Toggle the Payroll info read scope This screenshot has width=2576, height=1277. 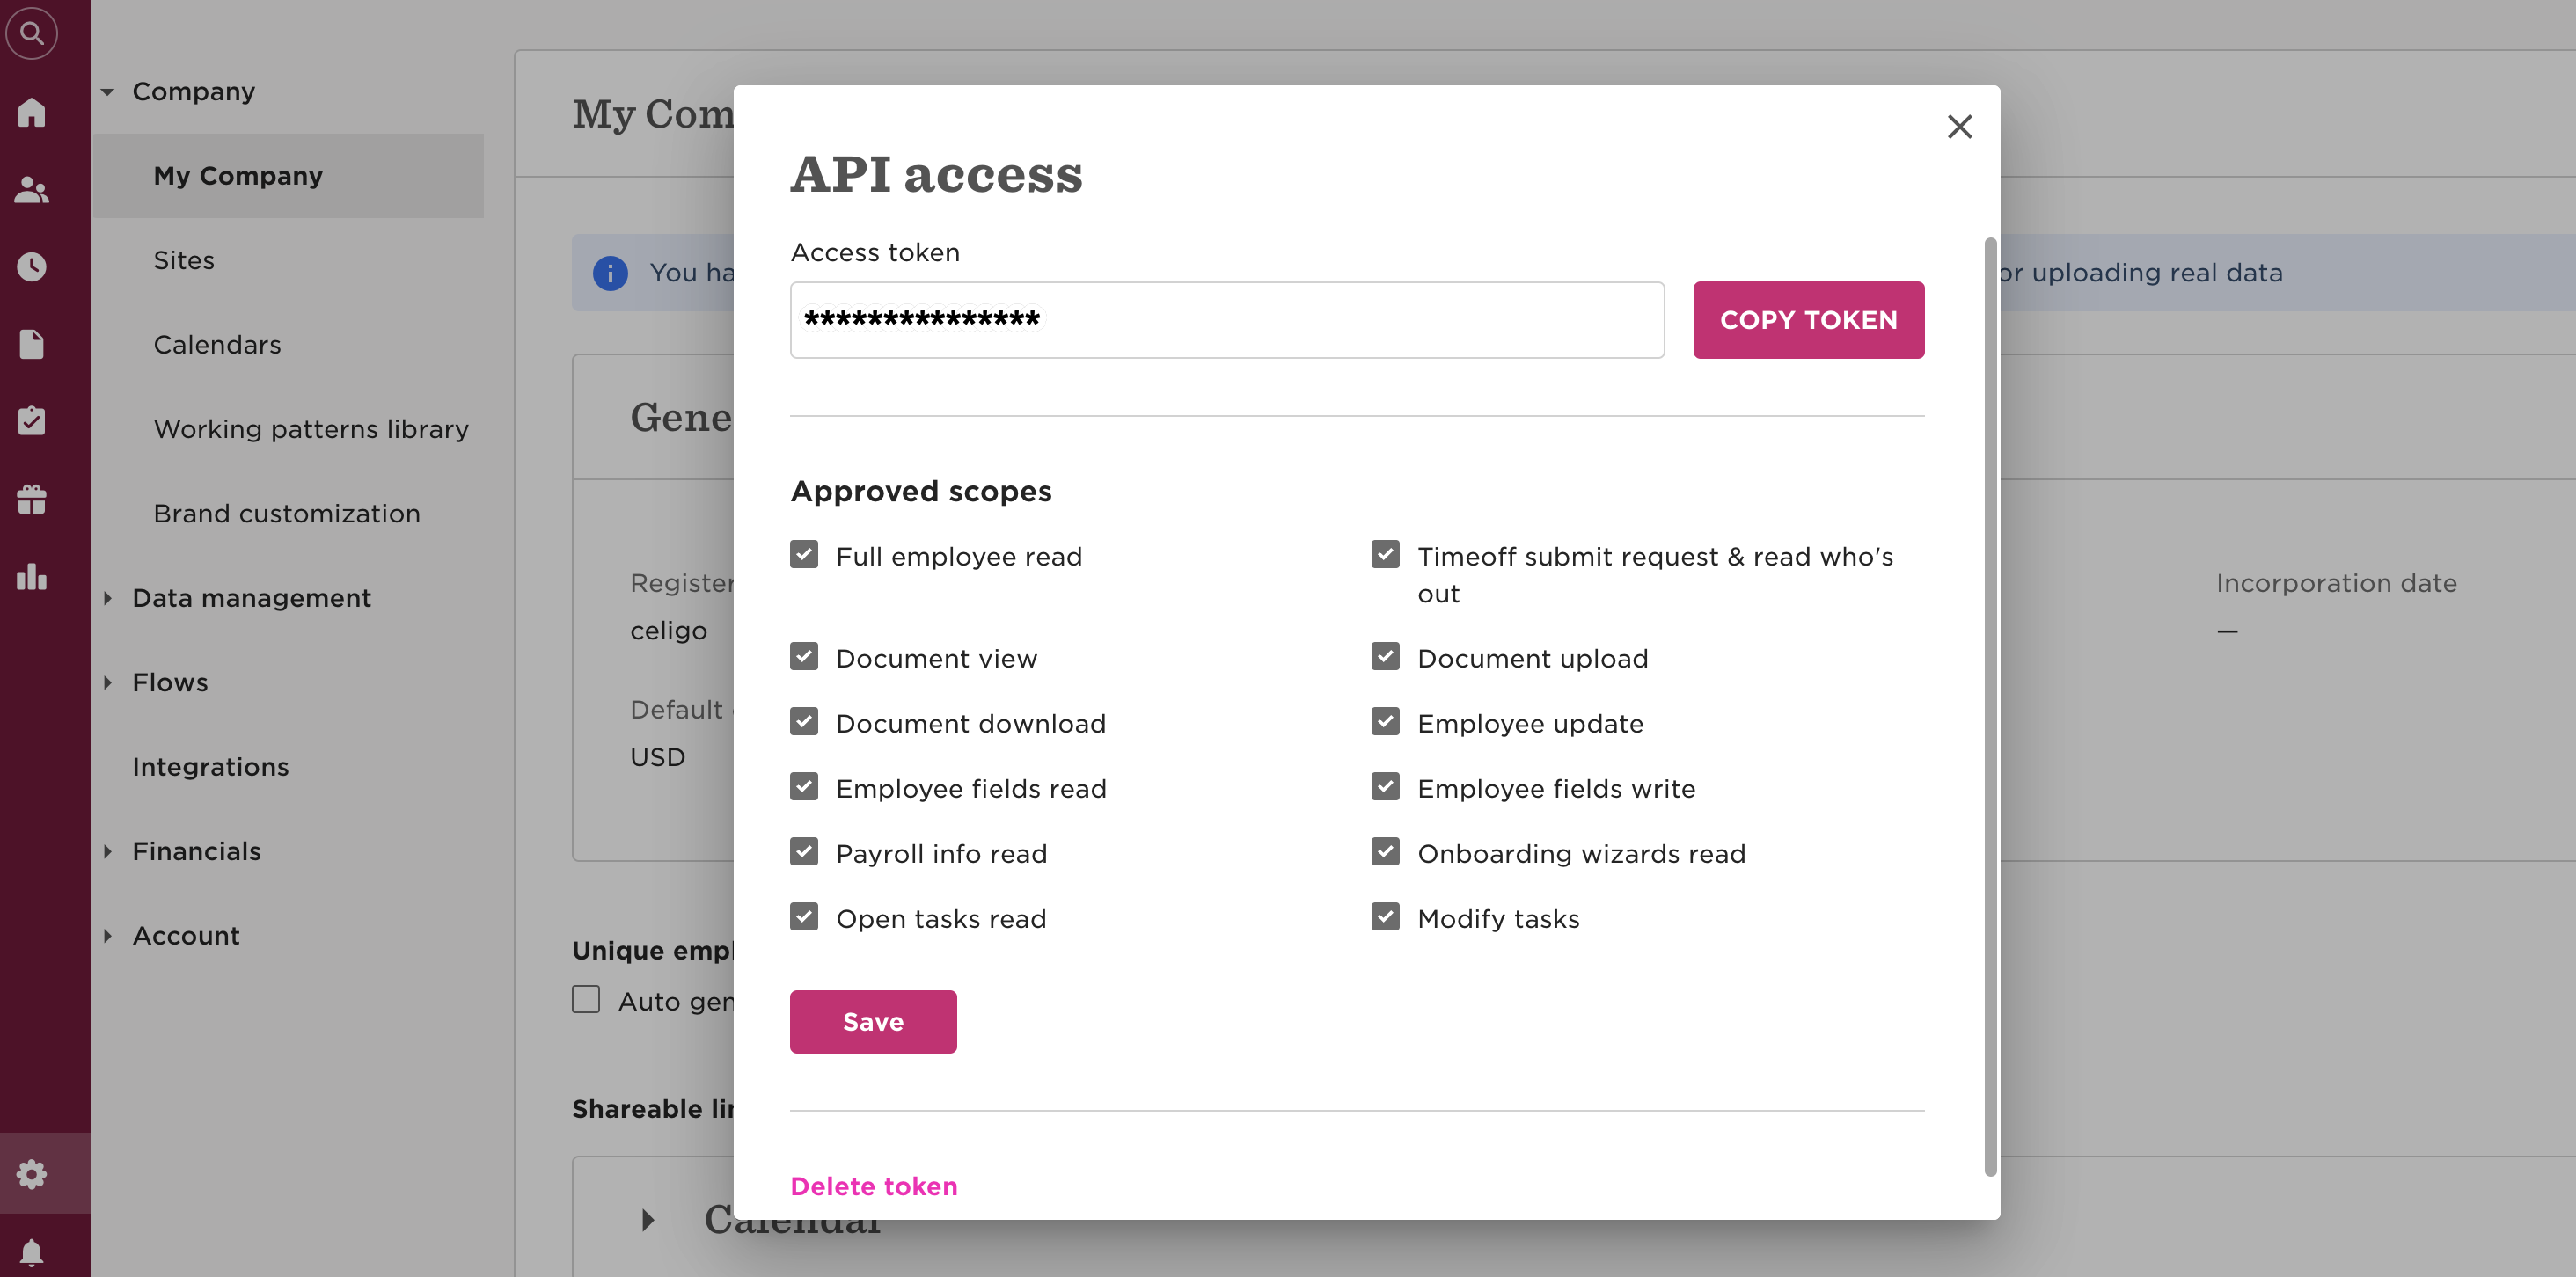[804, 851]
